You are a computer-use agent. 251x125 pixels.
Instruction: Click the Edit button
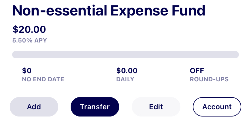[156, 107]
